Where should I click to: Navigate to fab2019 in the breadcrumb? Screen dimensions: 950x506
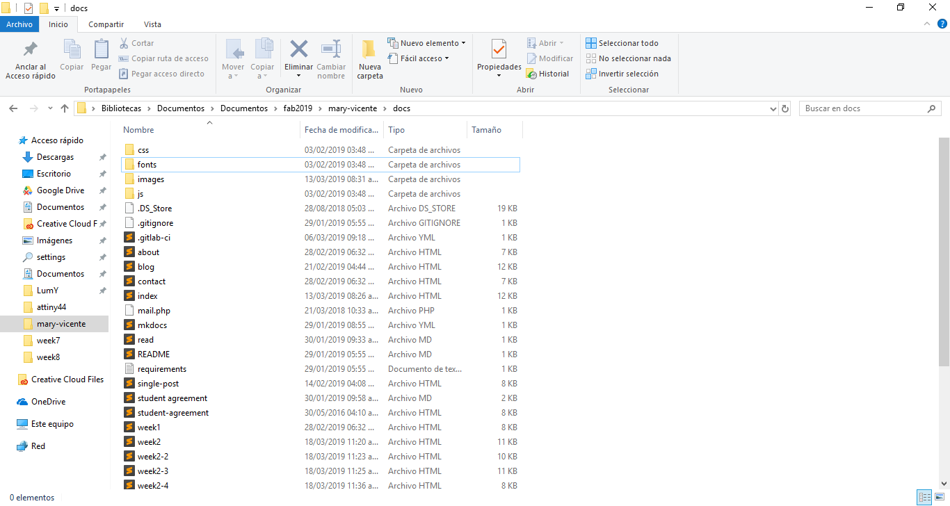(x=298, y=108)
